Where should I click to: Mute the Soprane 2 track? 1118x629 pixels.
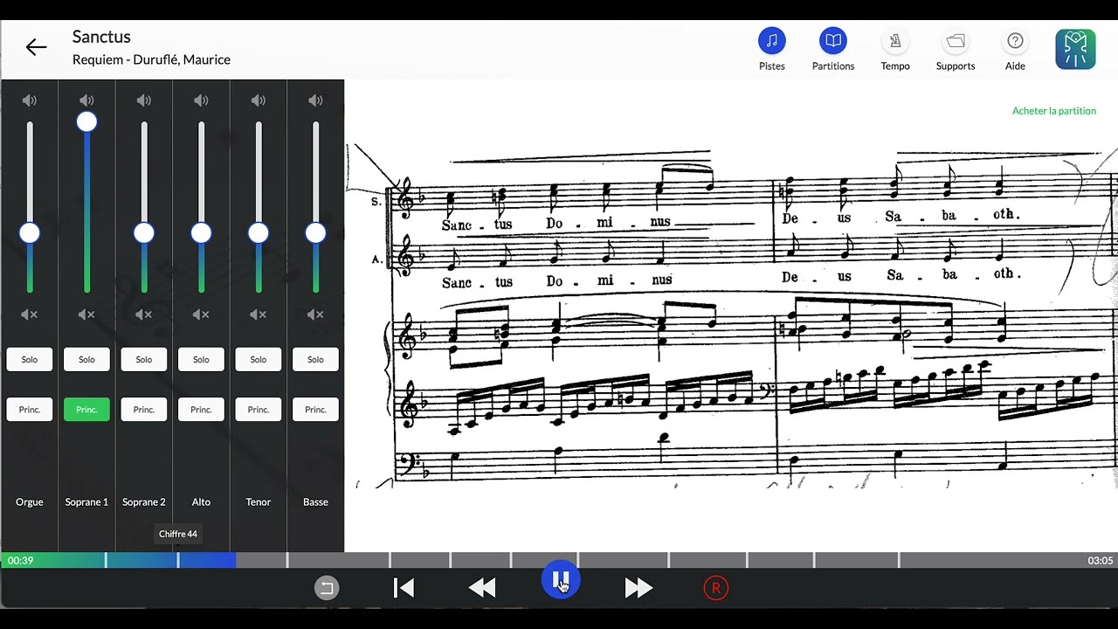[x=144, y=314]
